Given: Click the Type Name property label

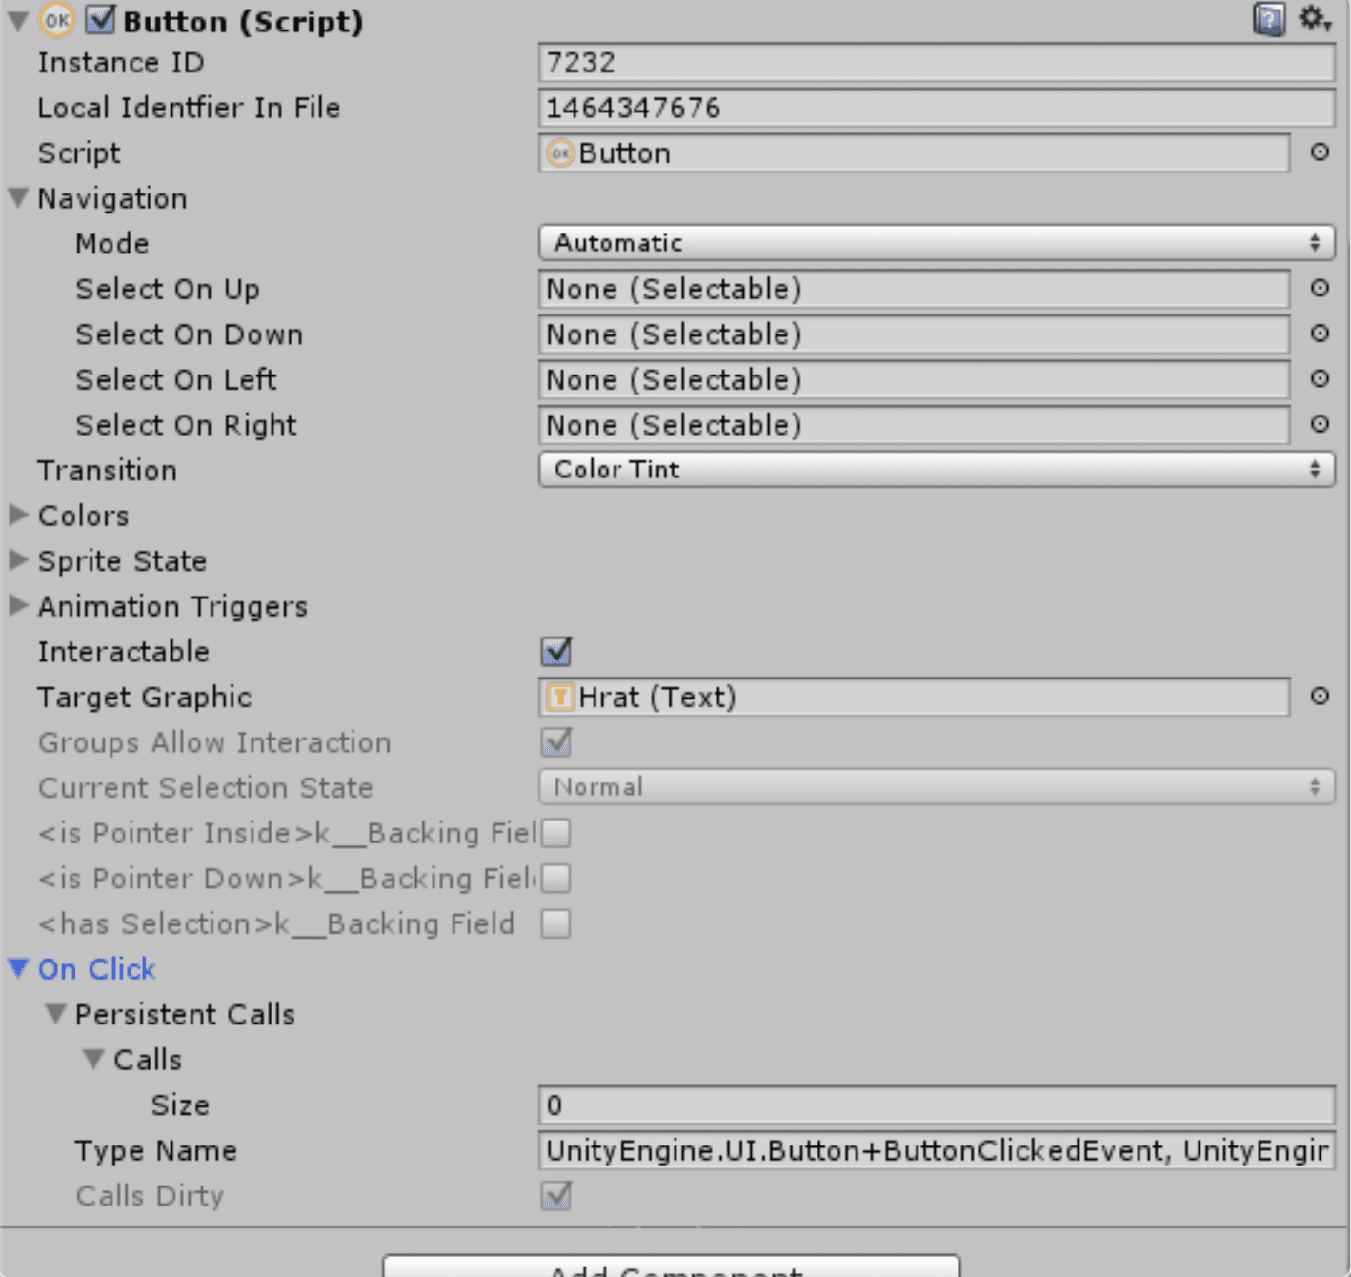Looking at the screenshot, I should [156, 1151].
